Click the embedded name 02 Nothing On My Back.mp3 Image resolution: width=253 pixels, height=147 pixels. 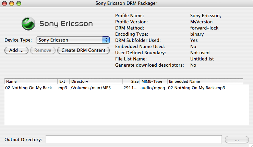(196, 88)
